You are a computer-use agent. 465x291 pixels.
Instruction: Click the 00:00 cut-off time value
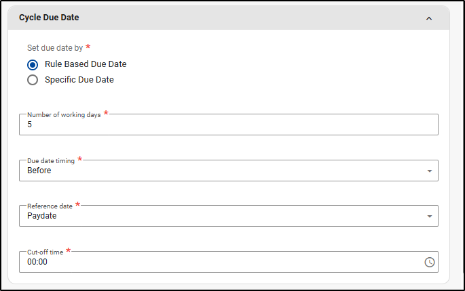37,262
